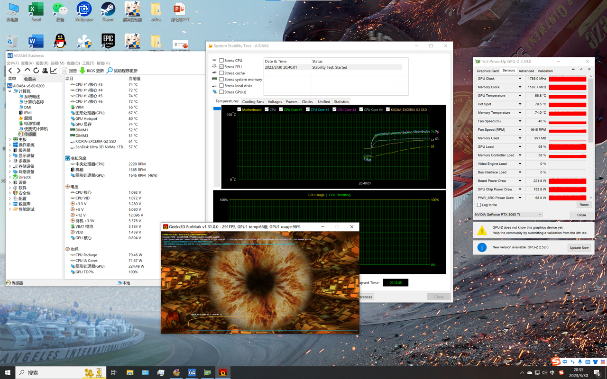Click the green BIOS update arrow icon
The image size is (607, 379).
(x=83, y=71)
